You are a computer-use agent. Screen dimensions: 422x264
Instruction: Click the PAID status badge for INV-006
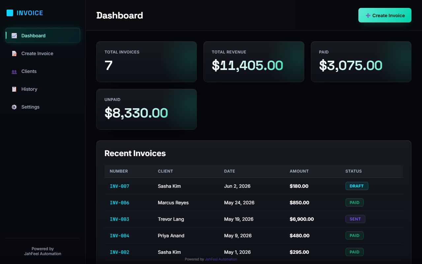[354, 203]
